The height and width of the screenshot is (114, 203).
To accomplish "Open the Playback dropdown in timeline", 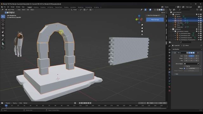I will point(9,103).
